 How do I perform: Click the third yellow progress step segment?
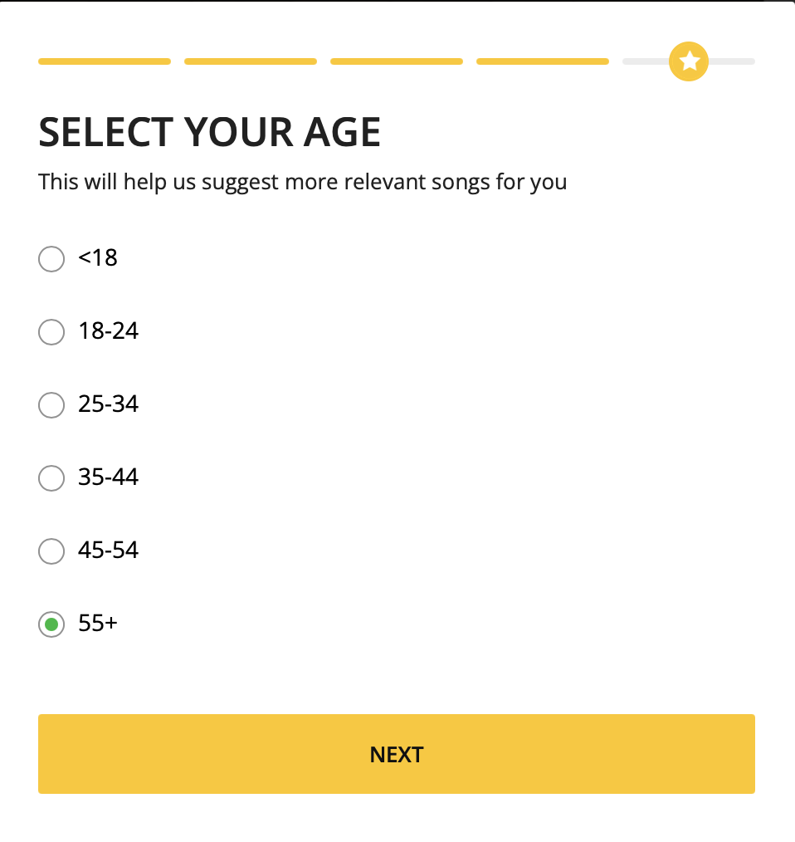(397, 61)
